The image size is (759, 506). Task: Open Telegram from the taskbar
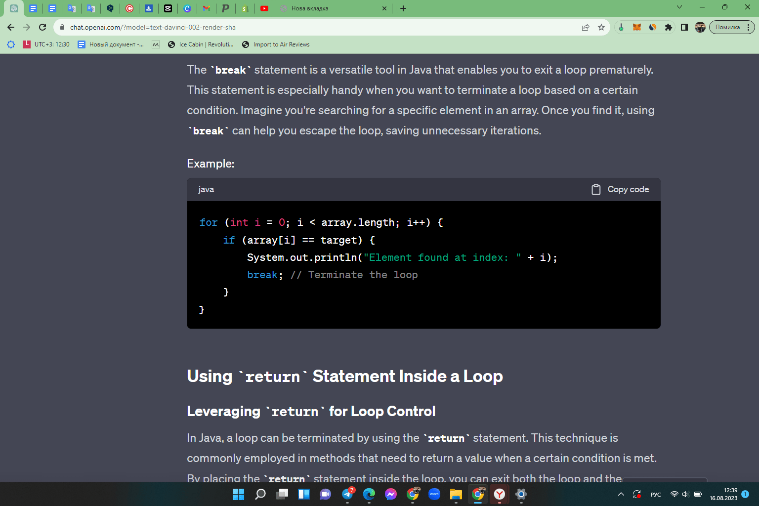click(347, 494)
